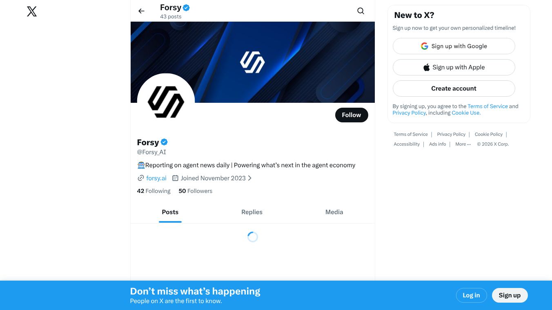552x310 pixels.
Task: Open search with magnifier icon
Action: point(361,11)
